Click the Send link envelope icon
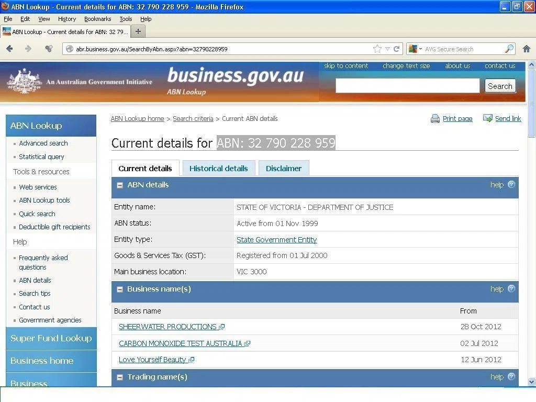536x402 pixels. pos(487,118)
